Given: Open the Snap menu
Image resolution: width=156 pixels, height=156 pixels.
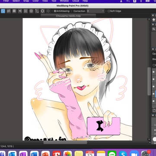Looking at the screenshot, I should (x=26, y=1).
